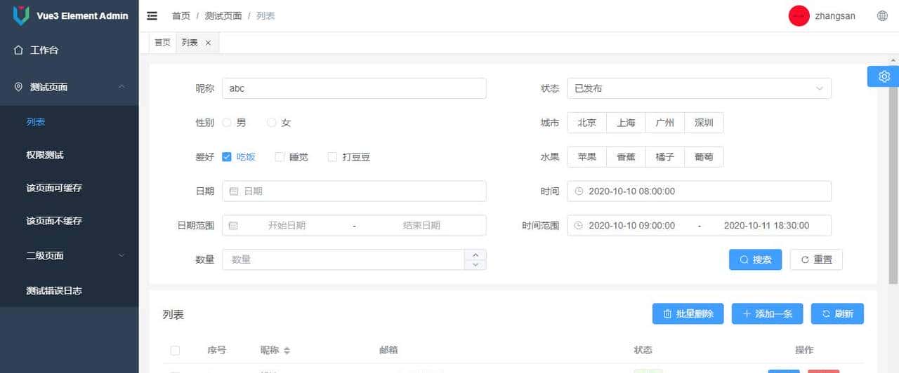Select the 女 radio option
Image resolution: width=899 pixels, height=373 pixels.
[x=272, y=123]
